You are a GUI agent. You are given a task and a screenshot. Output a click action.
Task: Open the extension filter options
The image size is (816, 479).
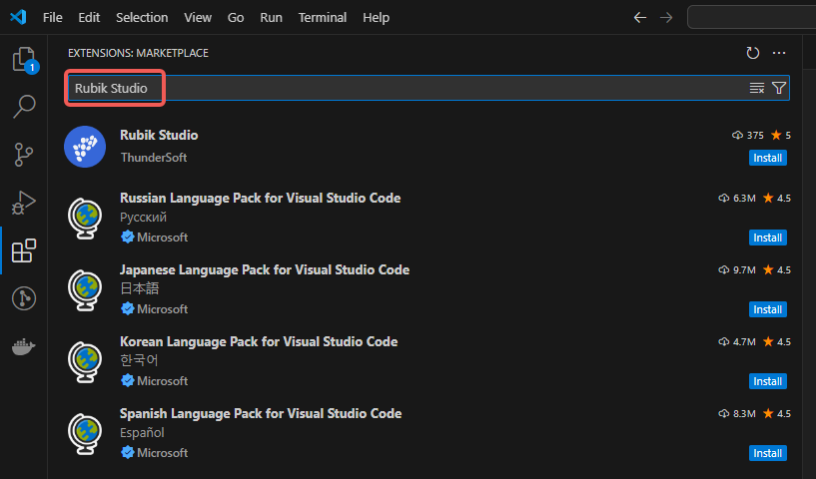(x=779, y=88)
